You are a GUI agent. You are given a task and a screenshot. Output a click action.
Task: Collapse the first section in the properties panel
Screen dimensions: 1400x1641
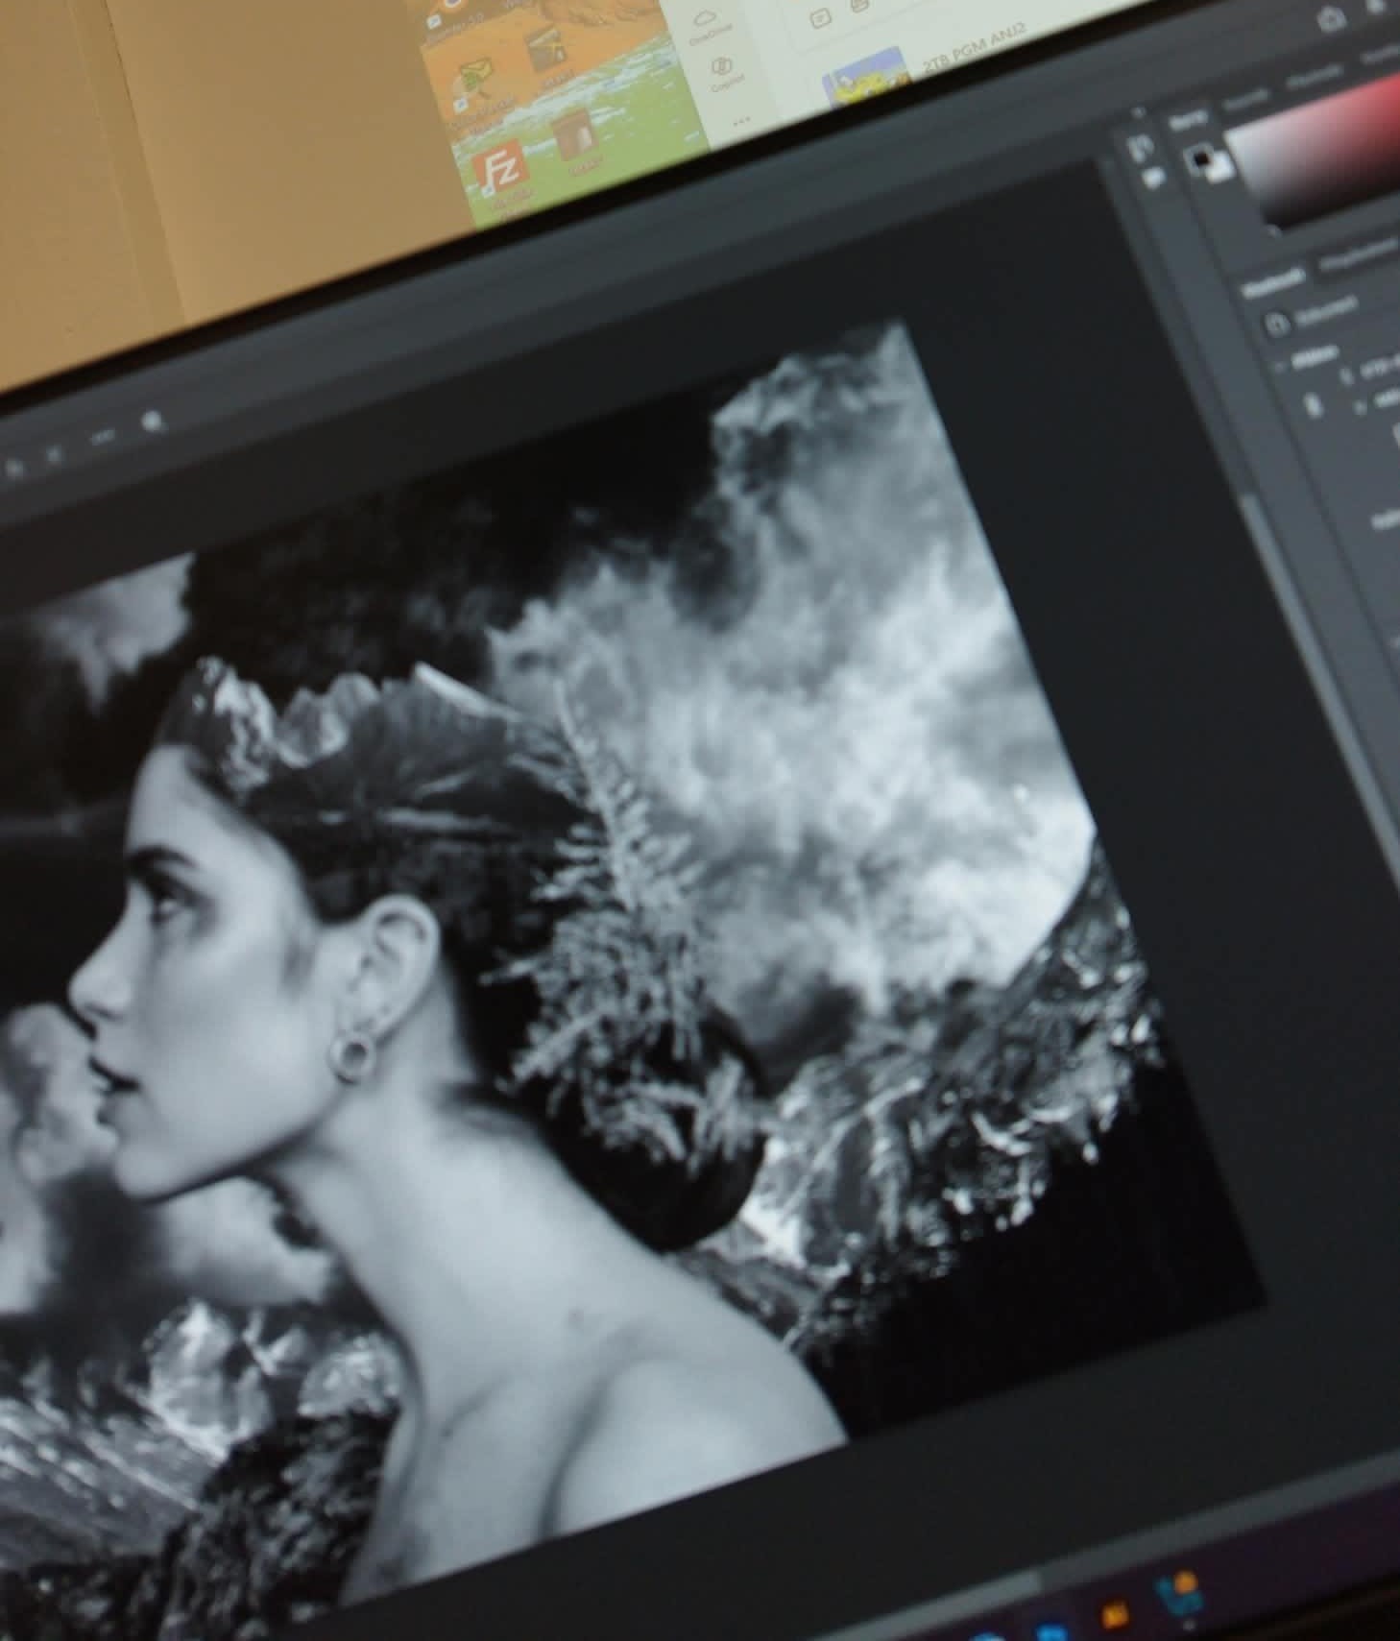[1282, 365]
